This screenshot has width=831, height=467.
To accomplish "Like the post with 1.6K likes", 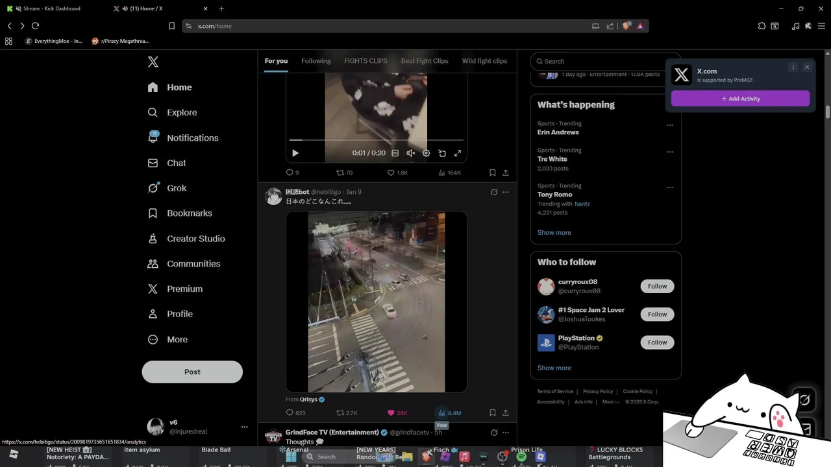I will (x=397, y=173).
